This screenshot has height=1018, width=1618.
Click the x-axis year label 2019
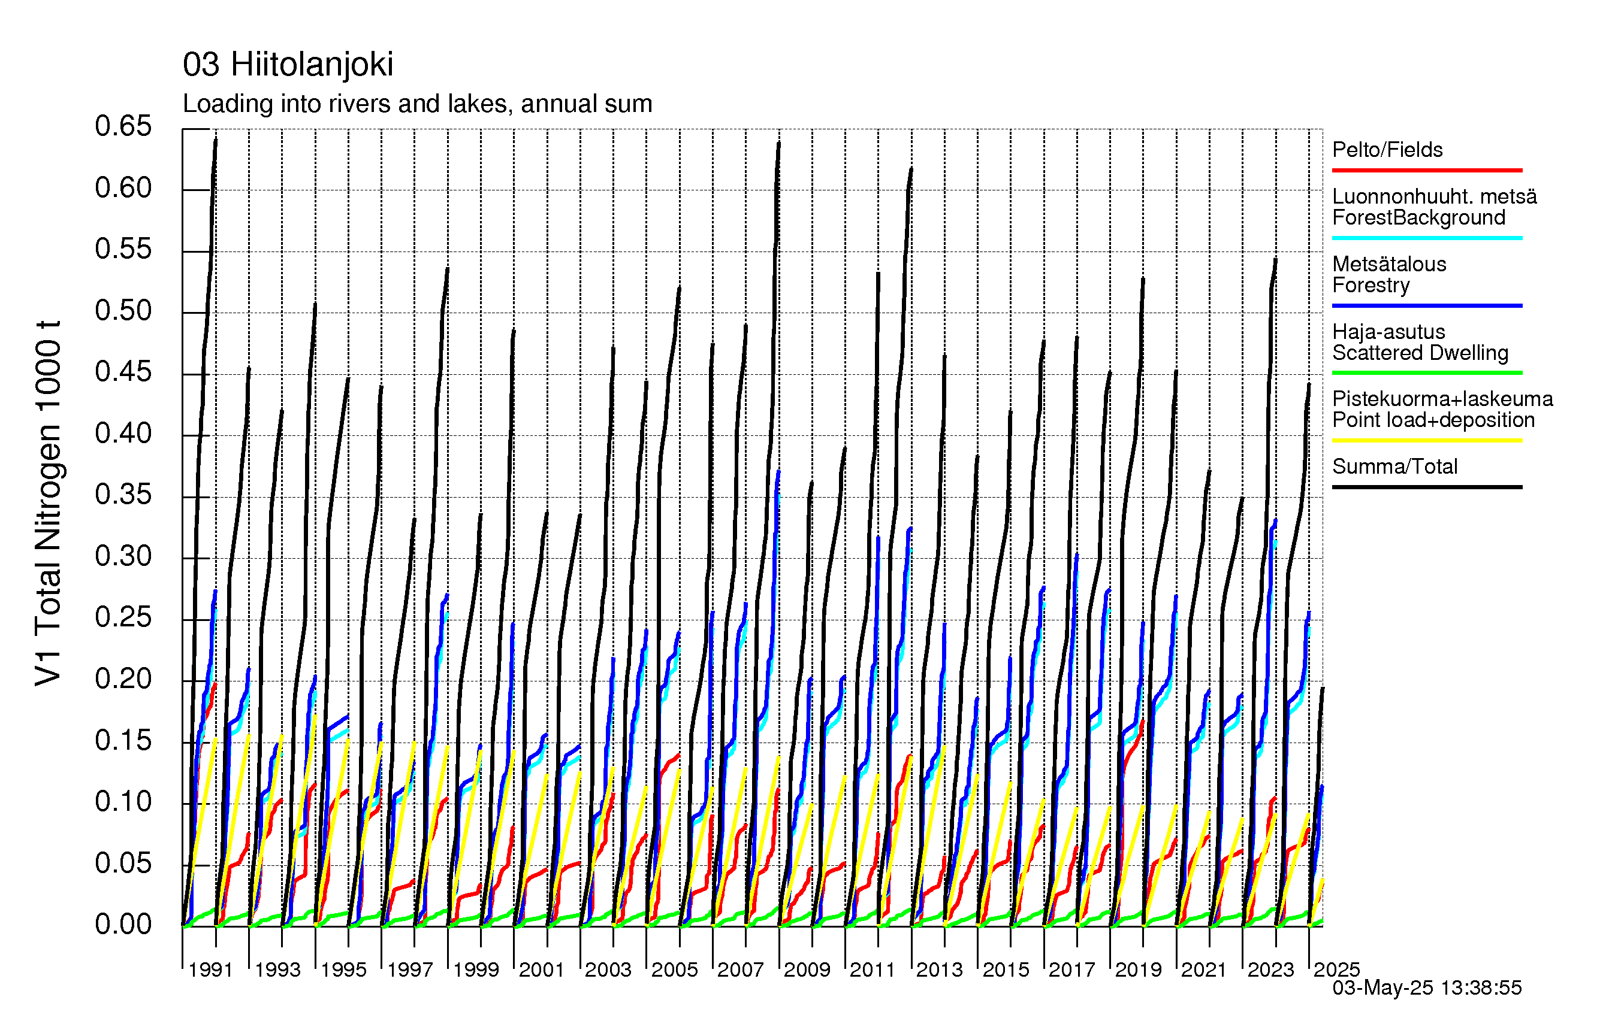(1138, 970)
